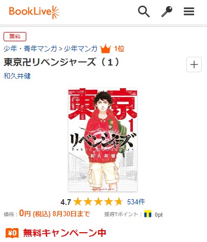Click the five-star rating display

point(98,202)
